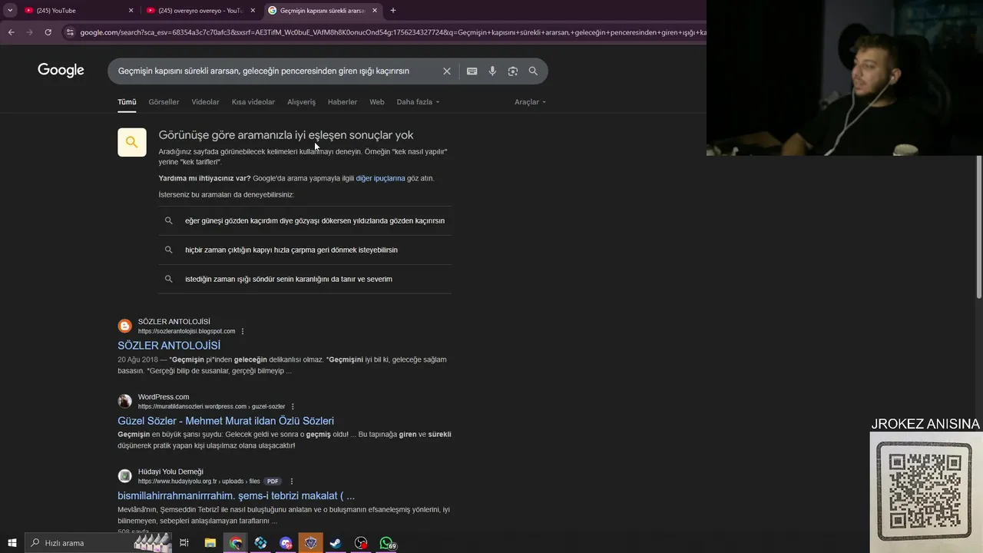
Task: Open WhatsApp from the taskbar
Action: 387,543
